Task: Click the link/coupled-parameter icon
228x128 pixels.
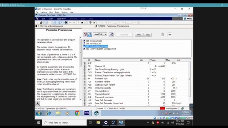Action: pyautogui.click(x=170, y=34)
